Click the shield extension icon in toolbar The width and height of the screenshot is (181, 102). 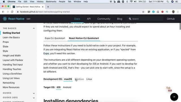149,12
